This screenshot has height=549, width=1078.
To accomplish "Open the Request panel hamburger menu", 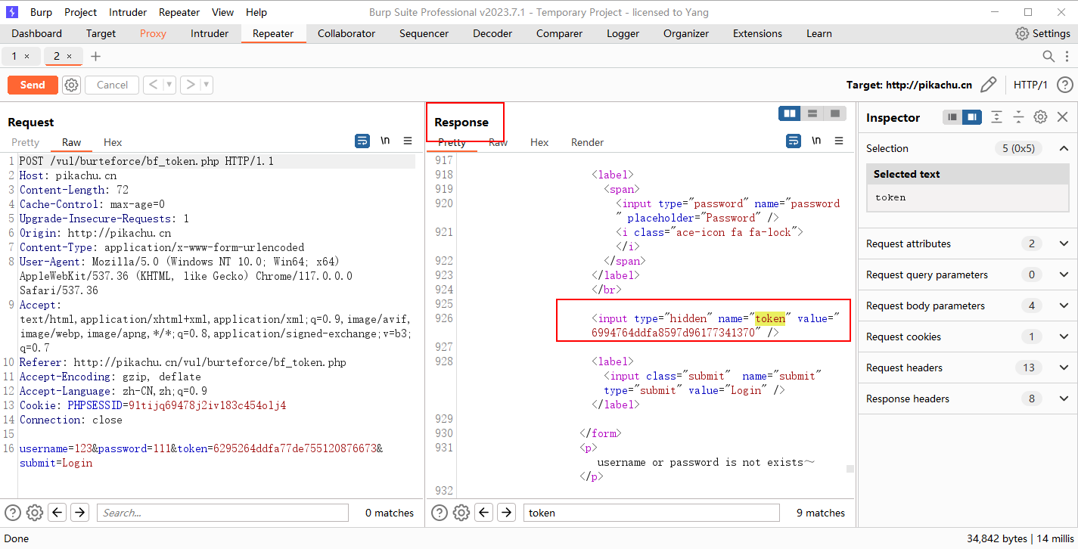I will tap(408, 141).
